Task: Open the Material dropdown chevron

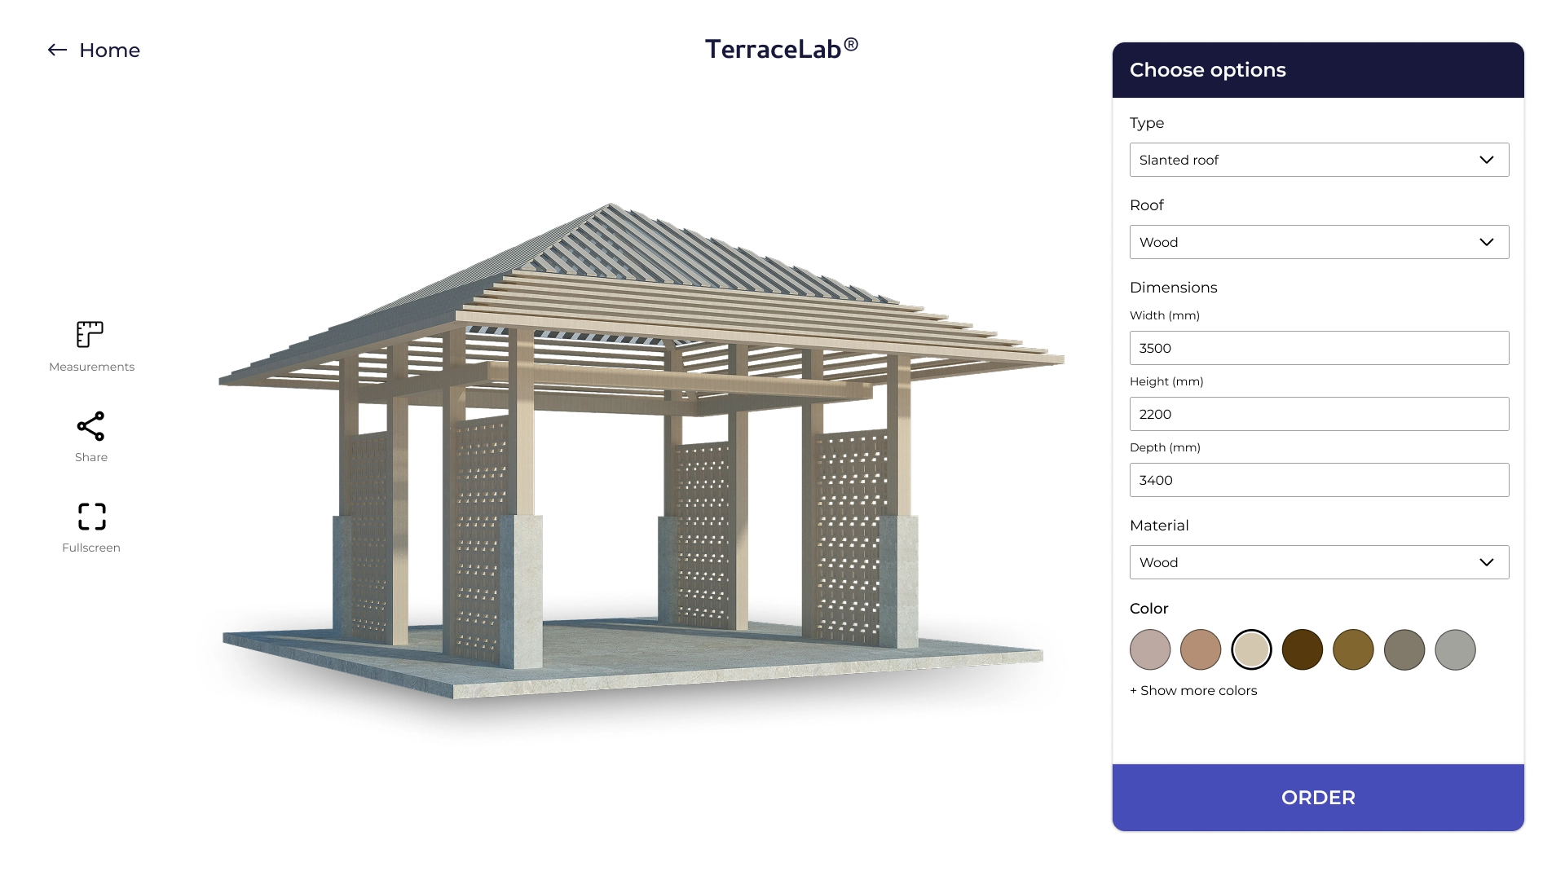Action: [1487, 562]
